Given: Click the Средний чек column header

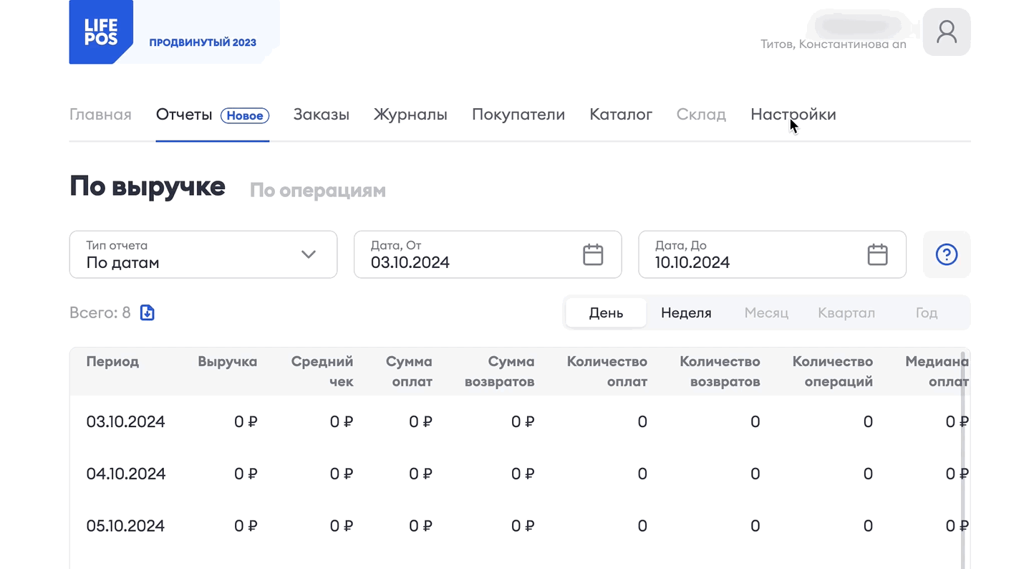Looking at the screenshot, I should pos(322,371).
